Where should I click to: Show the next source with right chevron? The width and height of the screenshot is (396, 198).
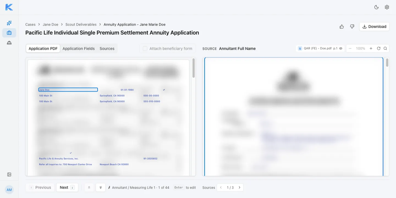240,188
